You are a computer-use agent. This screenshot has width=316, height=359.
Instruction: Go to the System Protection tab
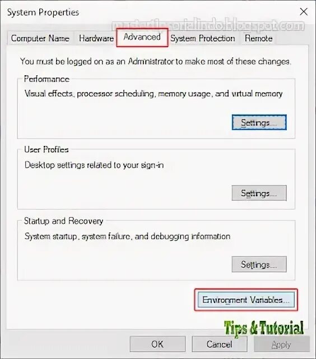tap(203, 38)
